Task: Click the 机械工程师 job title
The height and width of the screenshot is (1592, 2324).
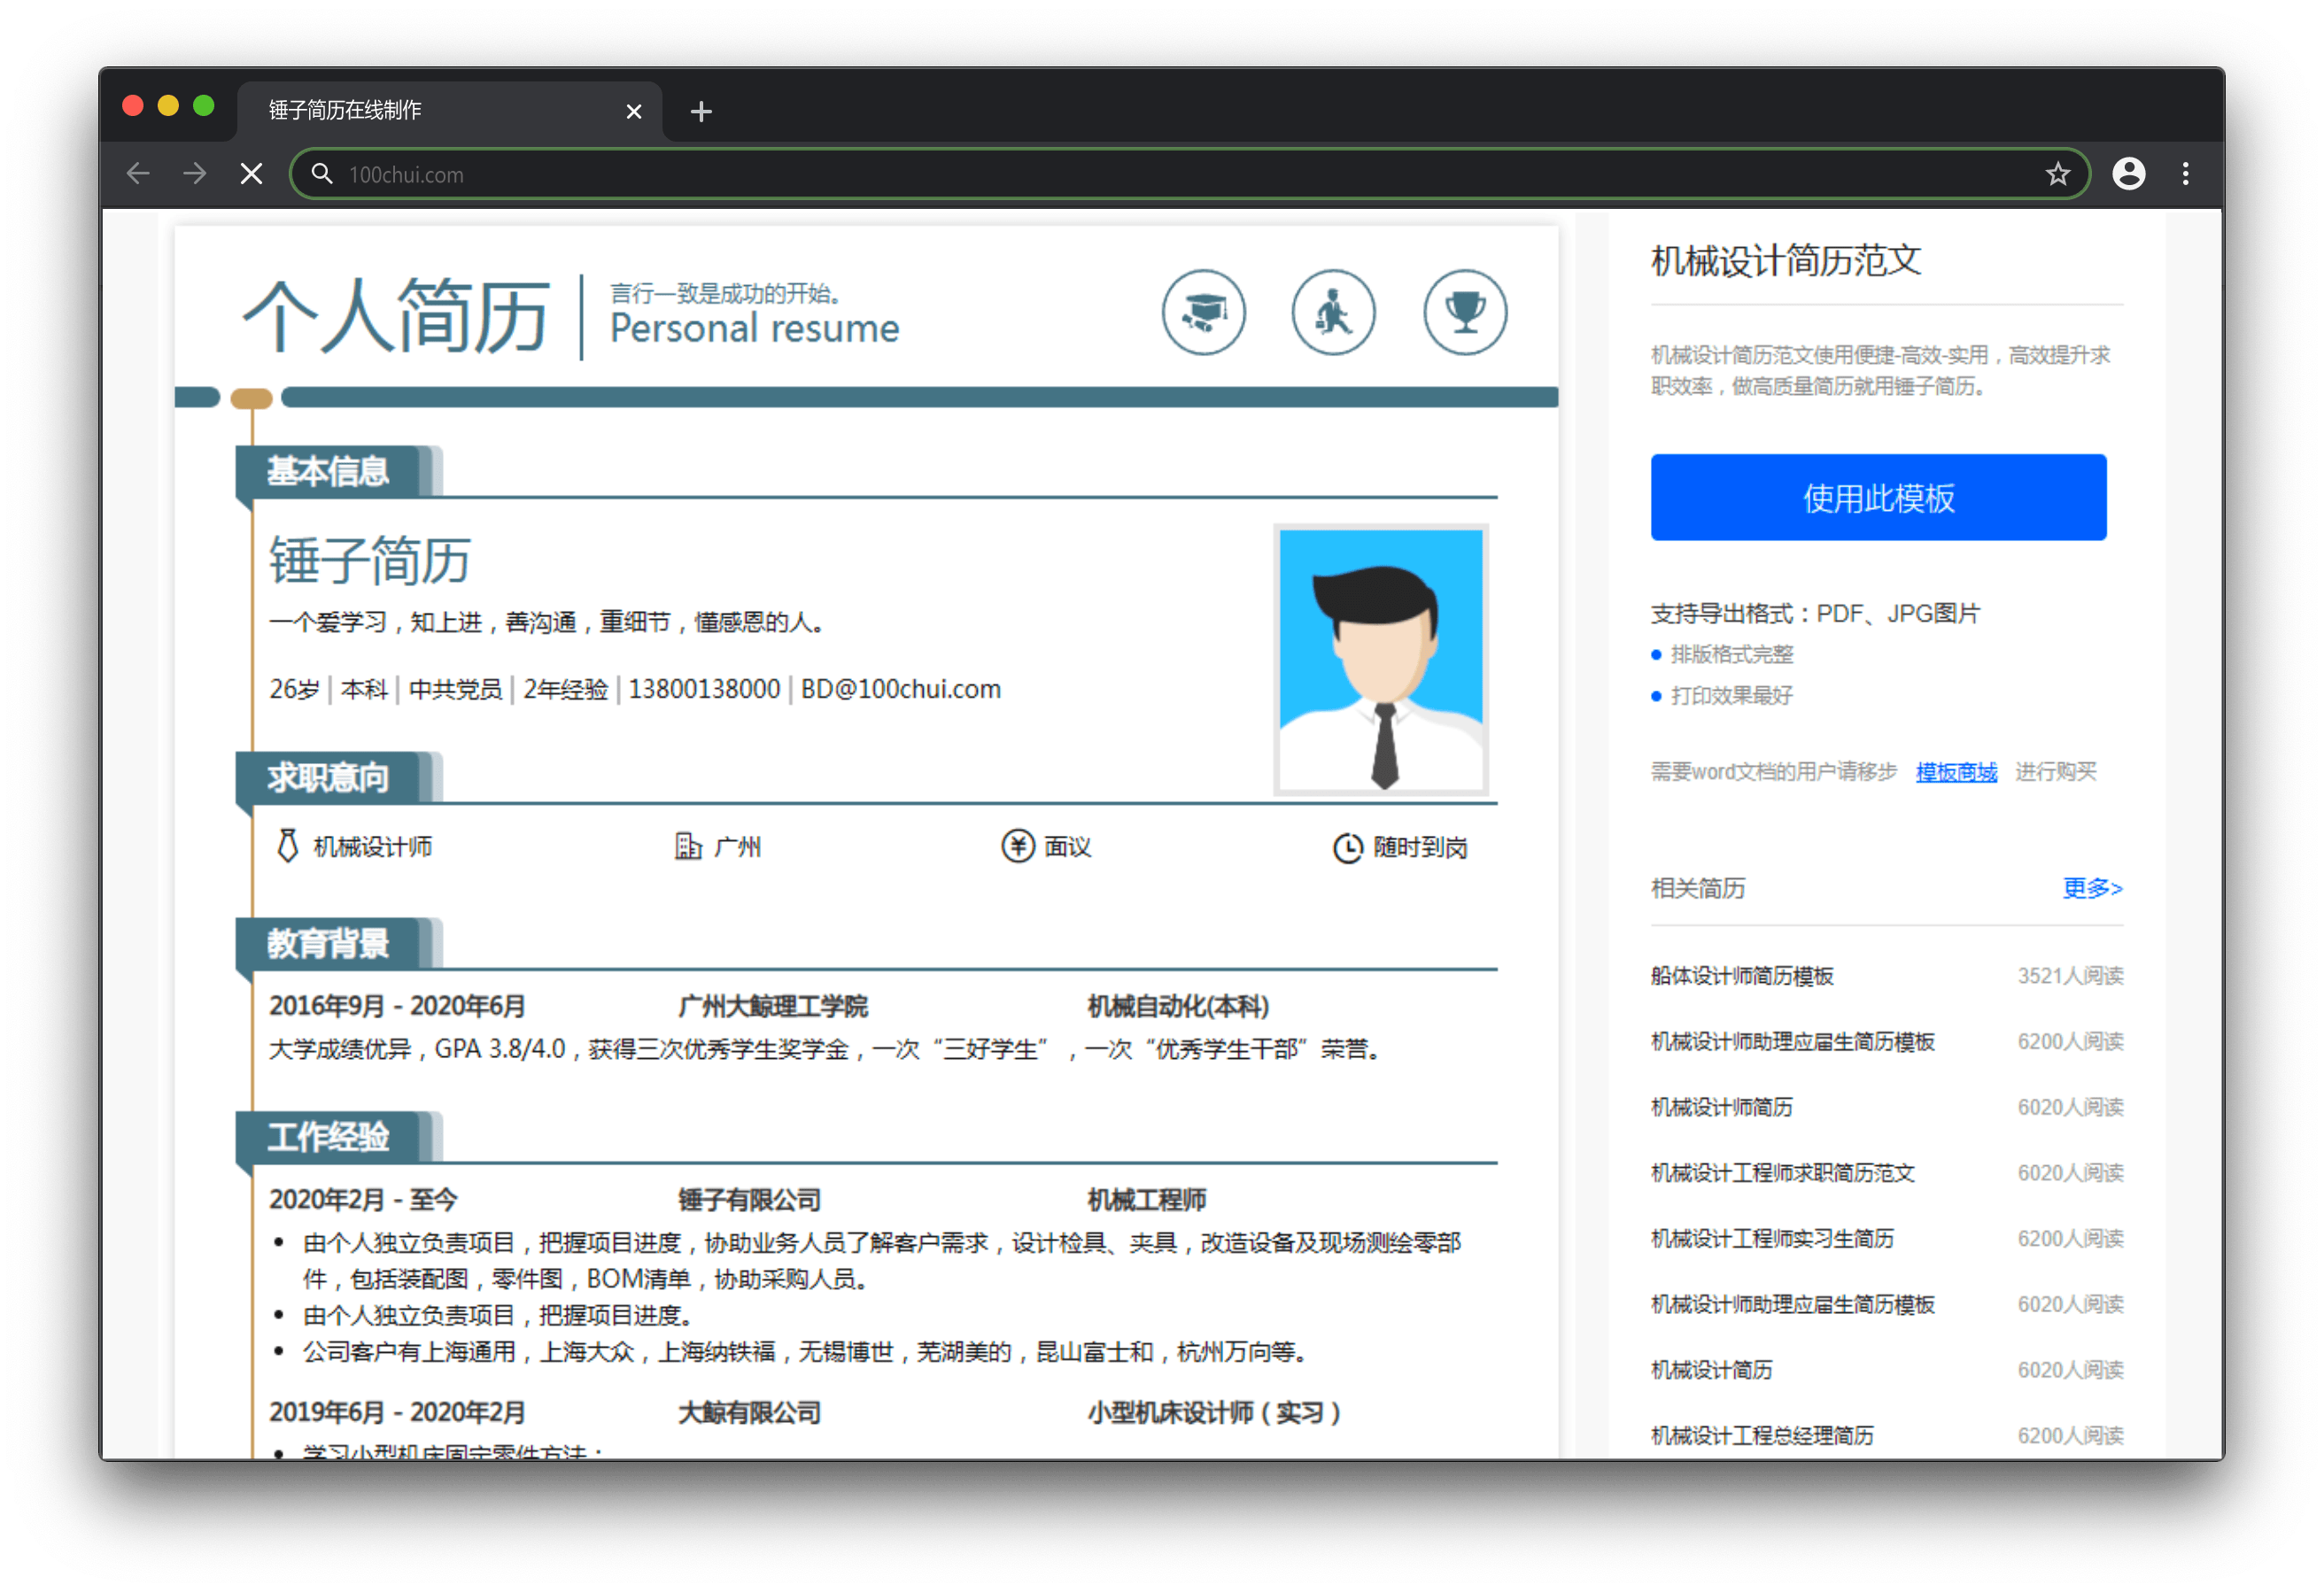Action: 1146,1199
